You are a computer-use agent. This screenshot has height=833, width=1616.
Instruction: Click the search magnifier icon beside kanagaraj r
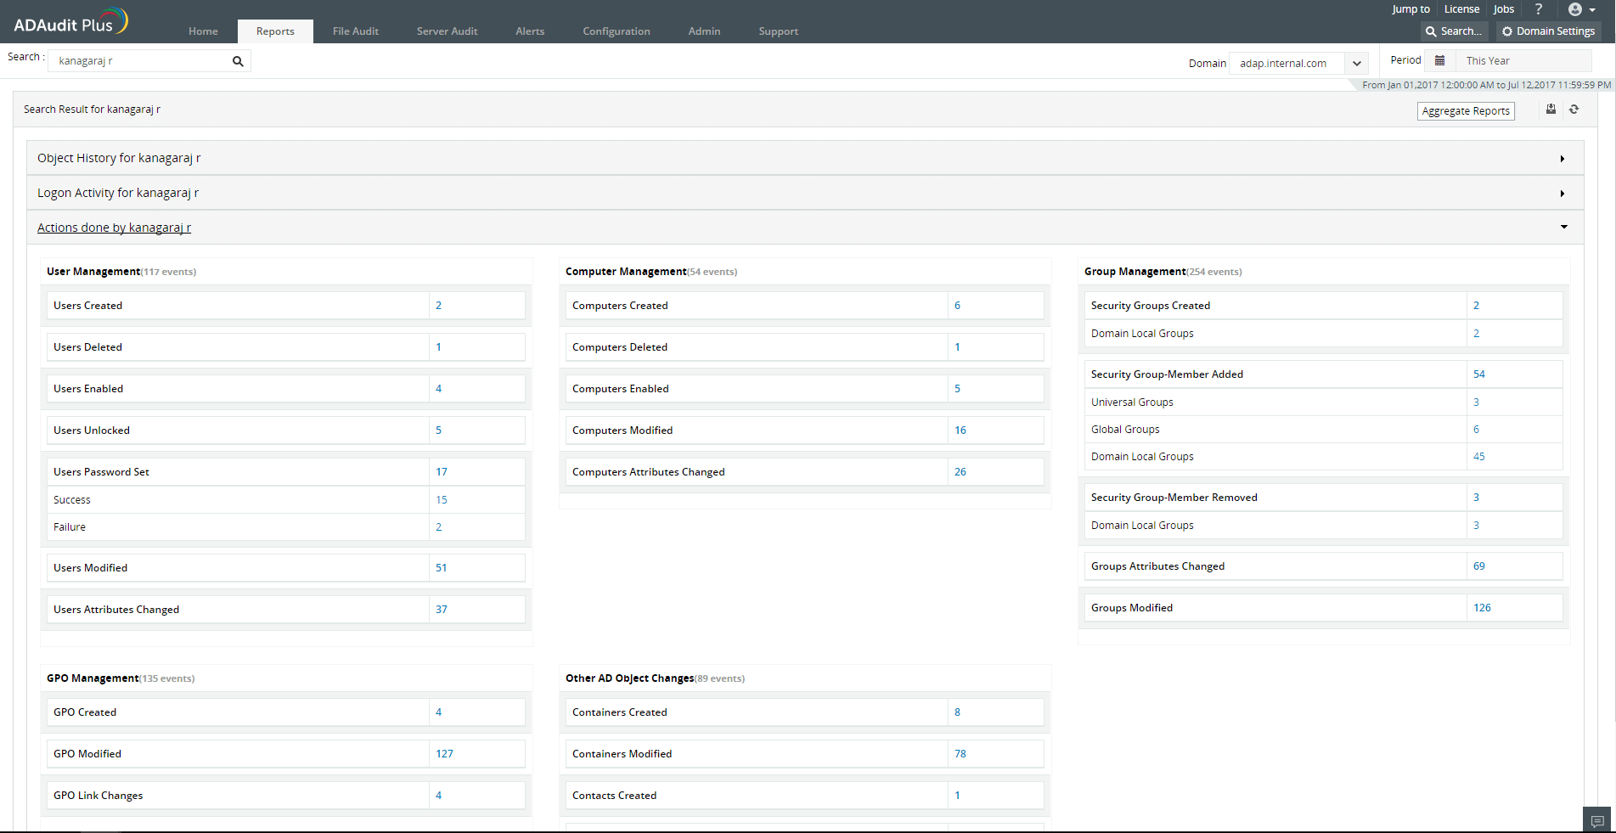point(238,61)
